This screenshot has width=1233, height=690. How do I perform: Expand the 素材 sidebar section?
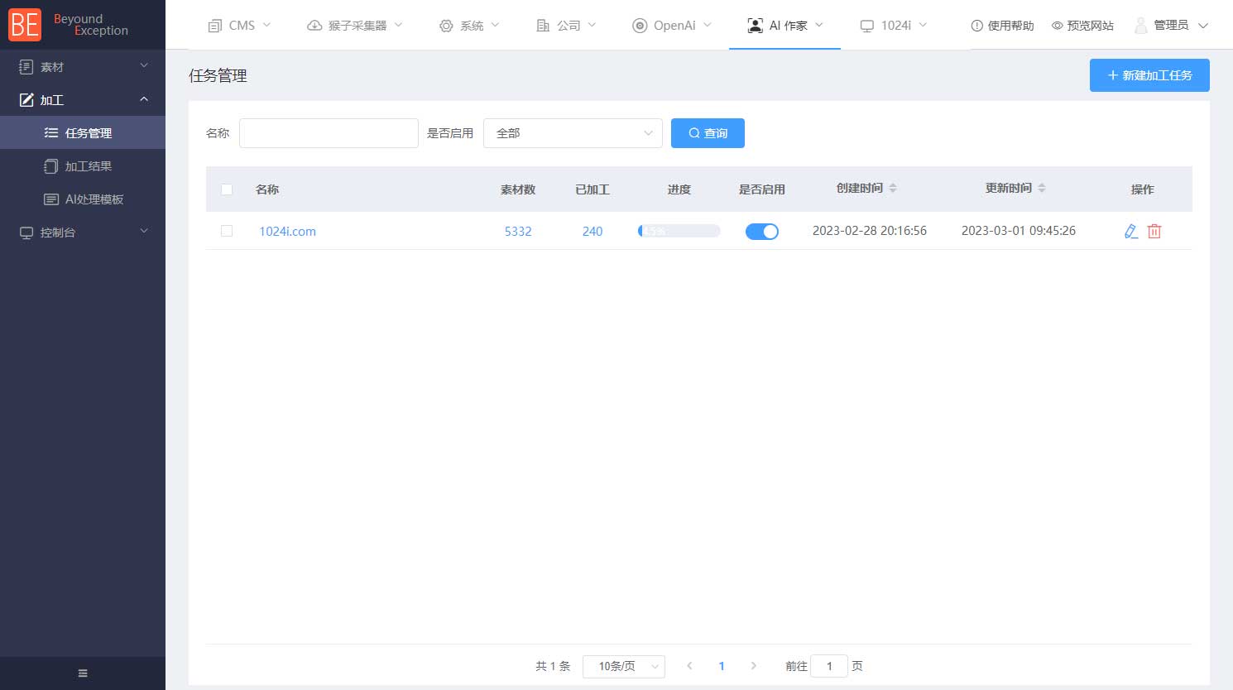pos(83,67)
